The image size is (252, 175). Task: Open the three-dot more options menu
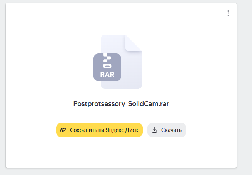pos(228,13)
